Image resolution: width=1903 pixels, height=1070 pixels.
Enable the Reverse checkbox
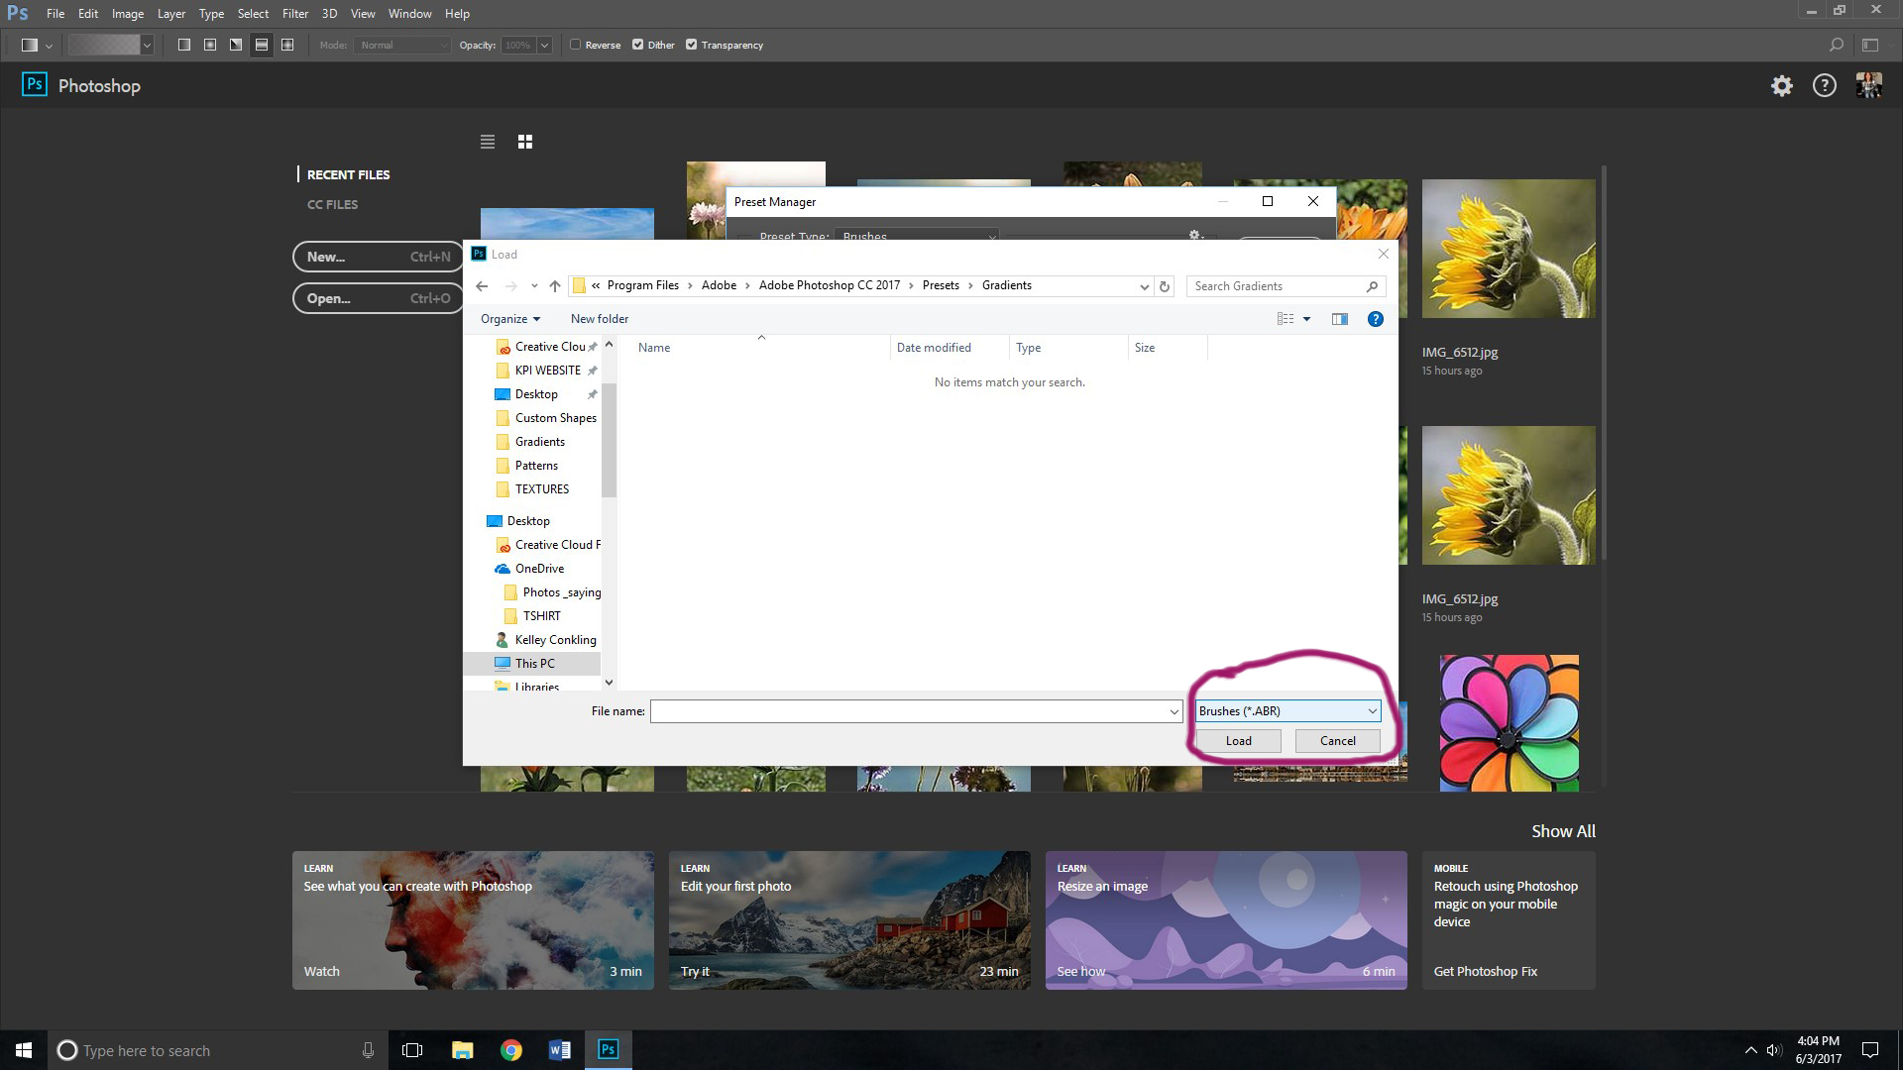coord(576,45)
